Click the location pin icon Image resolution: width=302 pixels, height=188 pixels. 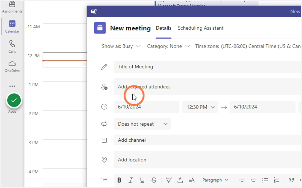pos(104,160)
